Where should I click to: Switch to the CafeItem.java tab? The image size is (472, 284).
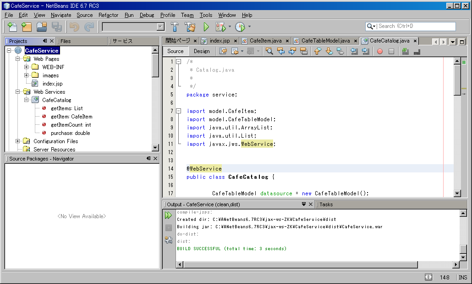pyautogui.click(x=265, y=41)
